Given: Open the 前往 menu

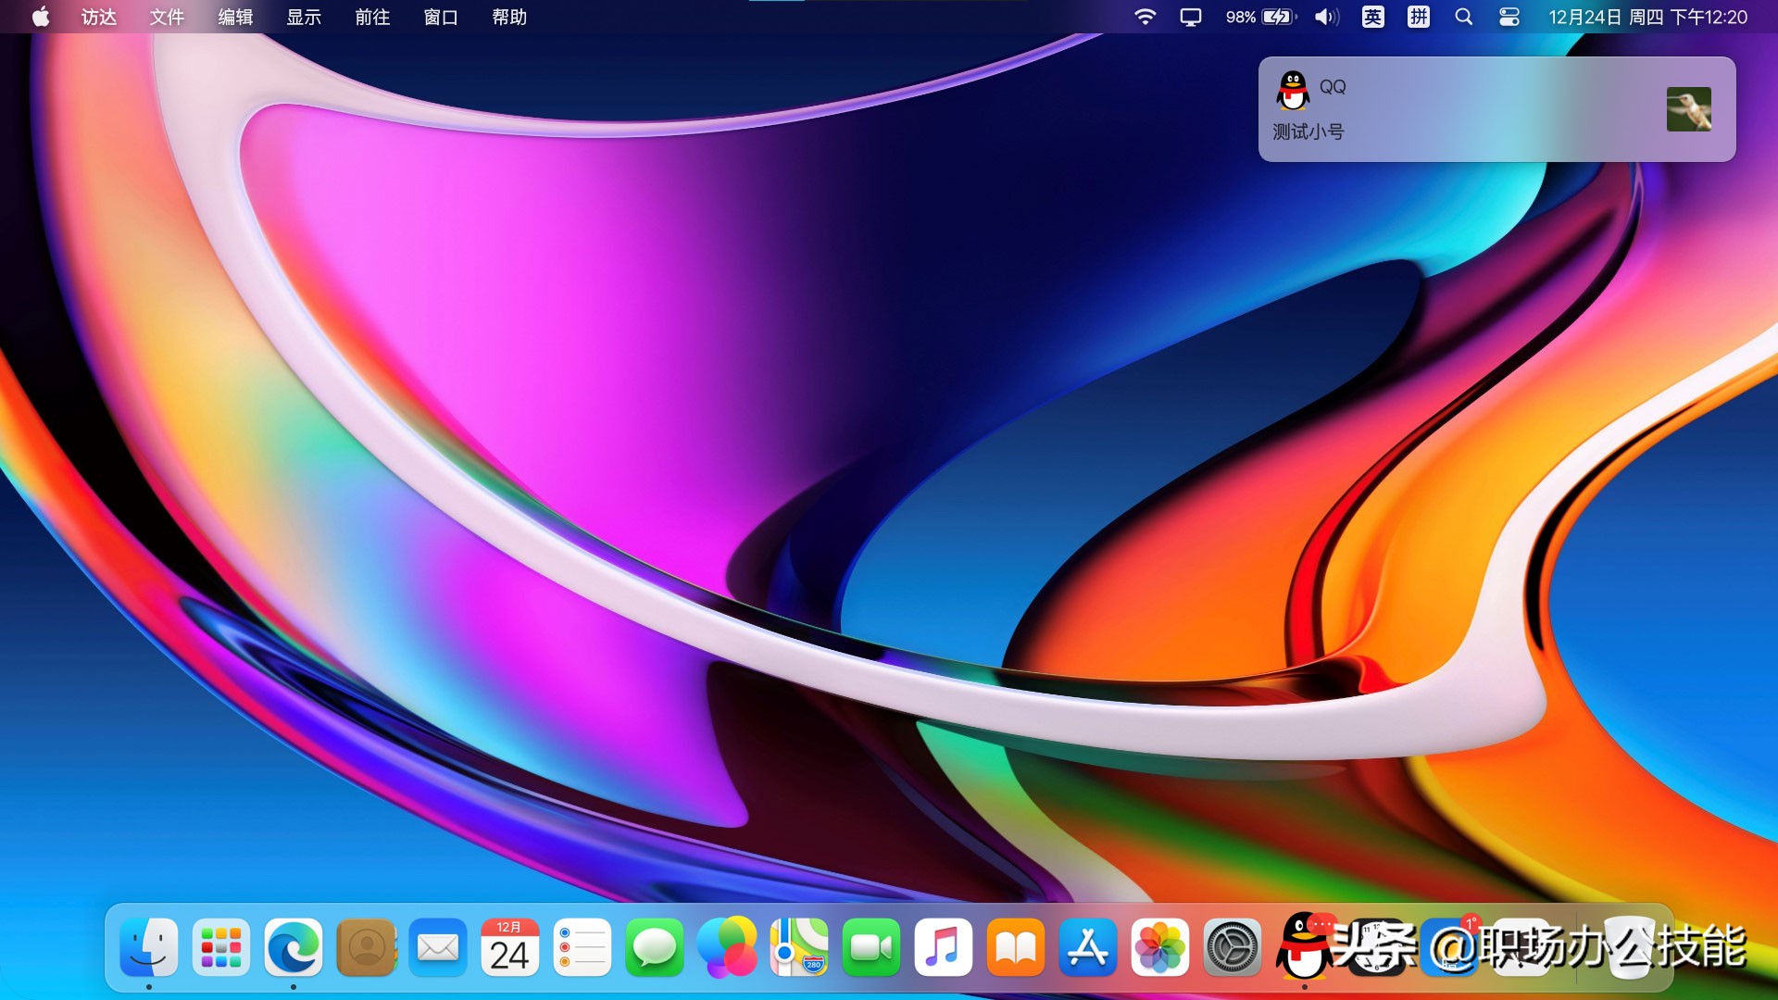Looking at the screenshot, I should (x=372, y=17).
